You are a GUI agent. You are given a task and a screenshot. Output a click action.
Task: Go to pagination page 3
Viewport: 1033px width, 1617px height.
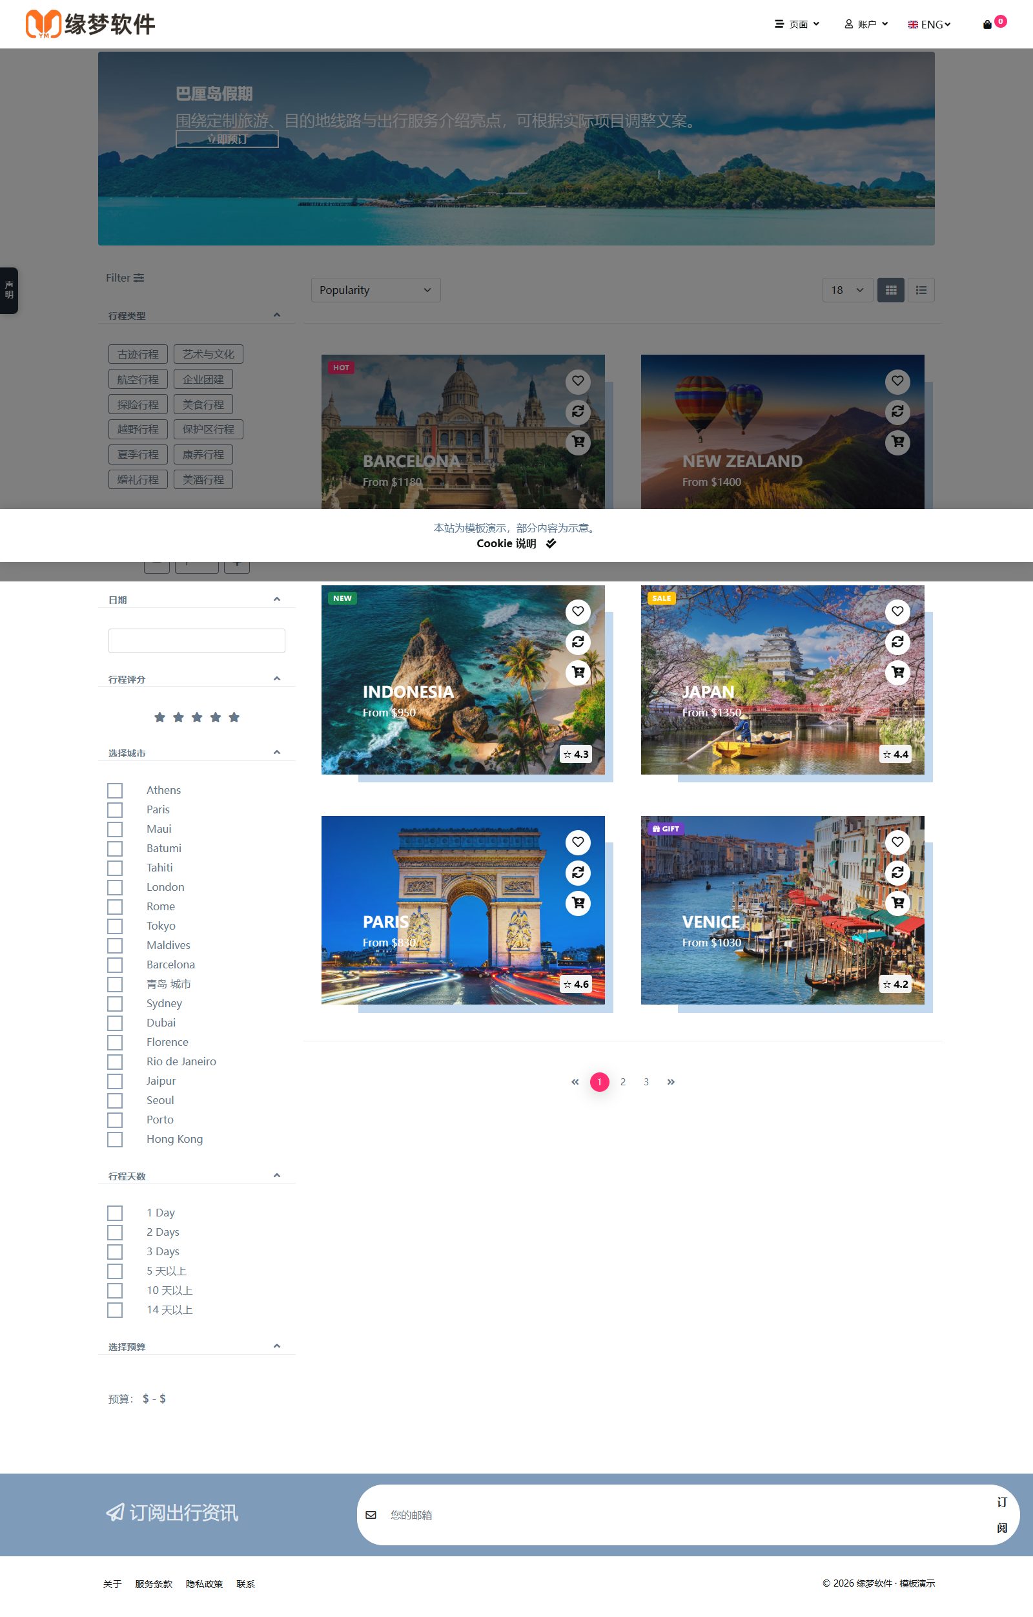[x=646, y=1082]
